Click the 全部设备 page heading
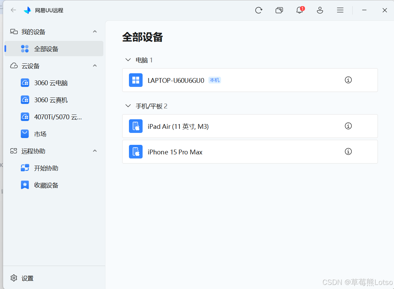This screenshot has height=289, width=394. coord(143,37)
